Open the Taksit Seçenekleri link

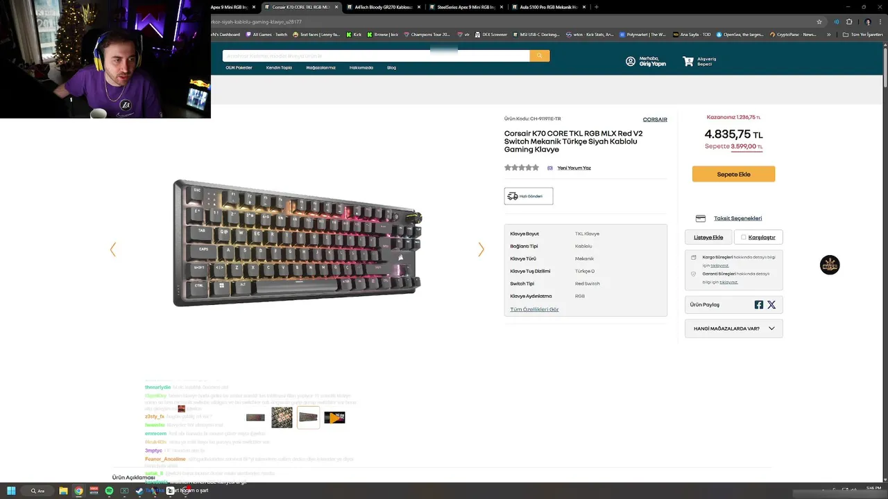737,218
